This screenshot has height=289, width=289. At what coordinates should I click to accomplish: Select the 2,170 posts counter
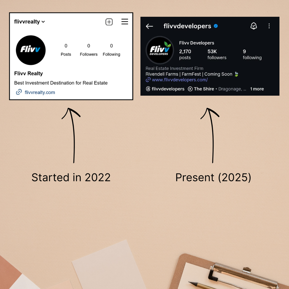coord(185,54)
